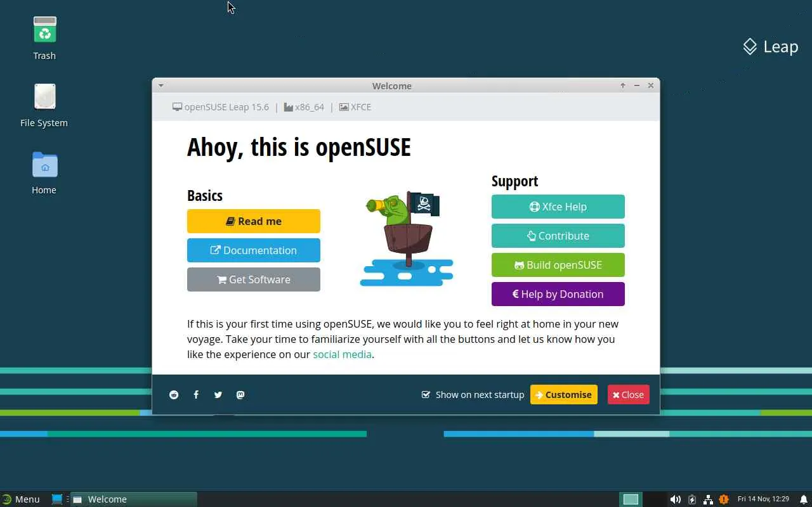Open the network connection tray icon
812x507 pixels.
708,499
